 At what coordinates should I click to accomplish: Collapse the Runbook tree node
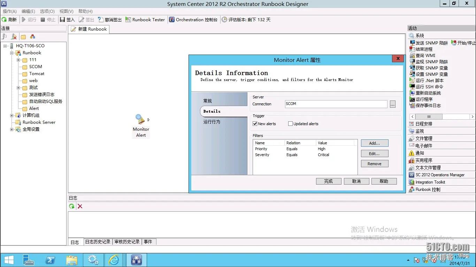click(x=12, y=53)
